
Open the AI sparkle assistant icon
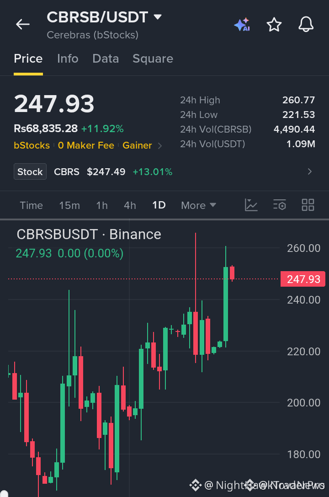[242, 24]
